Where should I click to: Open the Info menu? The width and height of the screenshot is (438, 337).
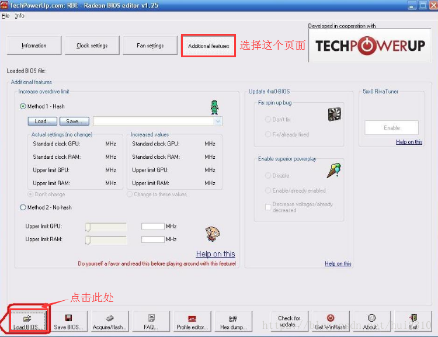(19, 16)
